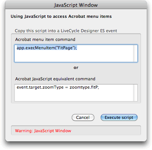This screenshot has height=150, width=152.
Task: Click the event.target.zoomType script text
Action: 40,87
